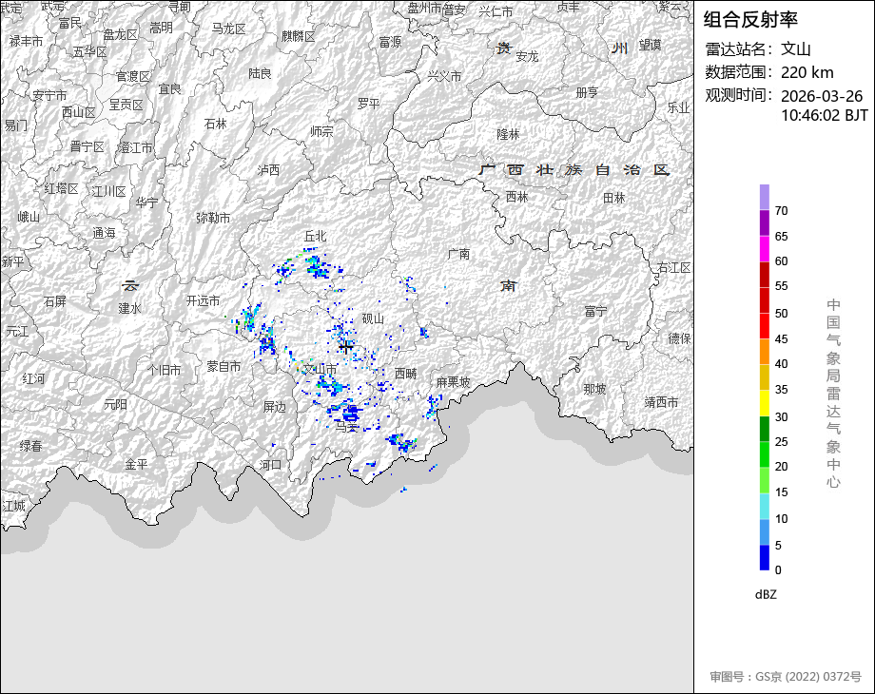Click the orange swatch in the dBZ legend
The height and width of the screenshot is (694, 875).
click(x=765, y=352)
